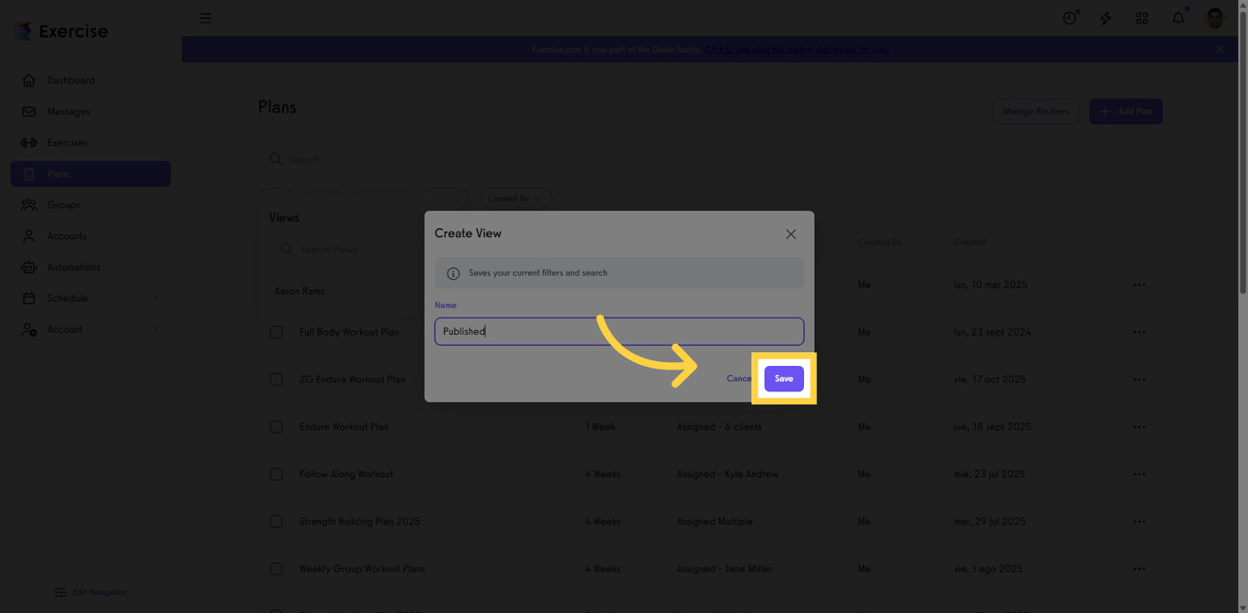Viewport: 1248px width, 613px height.
Task: Open the apps grid icon in top bar
Action: coord(1142,17)
